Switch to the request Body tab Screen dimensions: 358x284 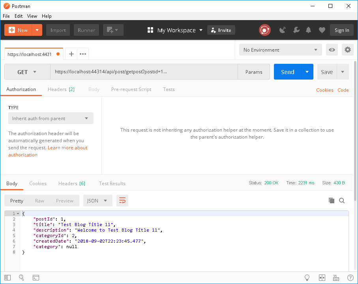pos(94,89)
